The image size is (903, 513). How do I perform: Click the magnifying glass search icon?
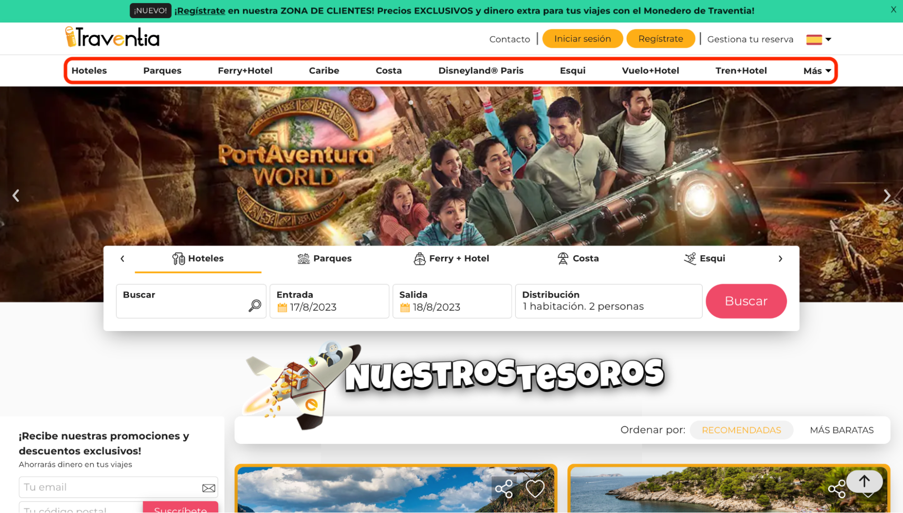(x=255, y=306)
